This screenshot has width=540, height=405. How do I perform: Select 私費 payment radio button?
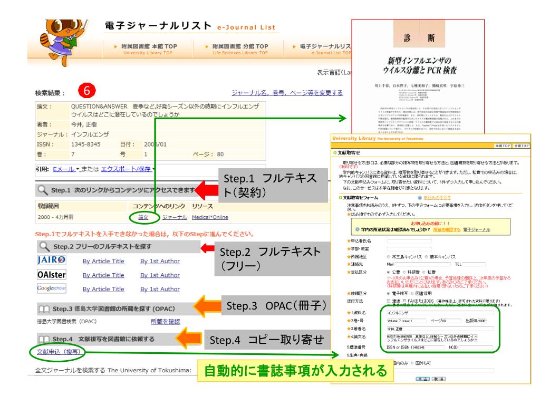click(x=424, y=272)
